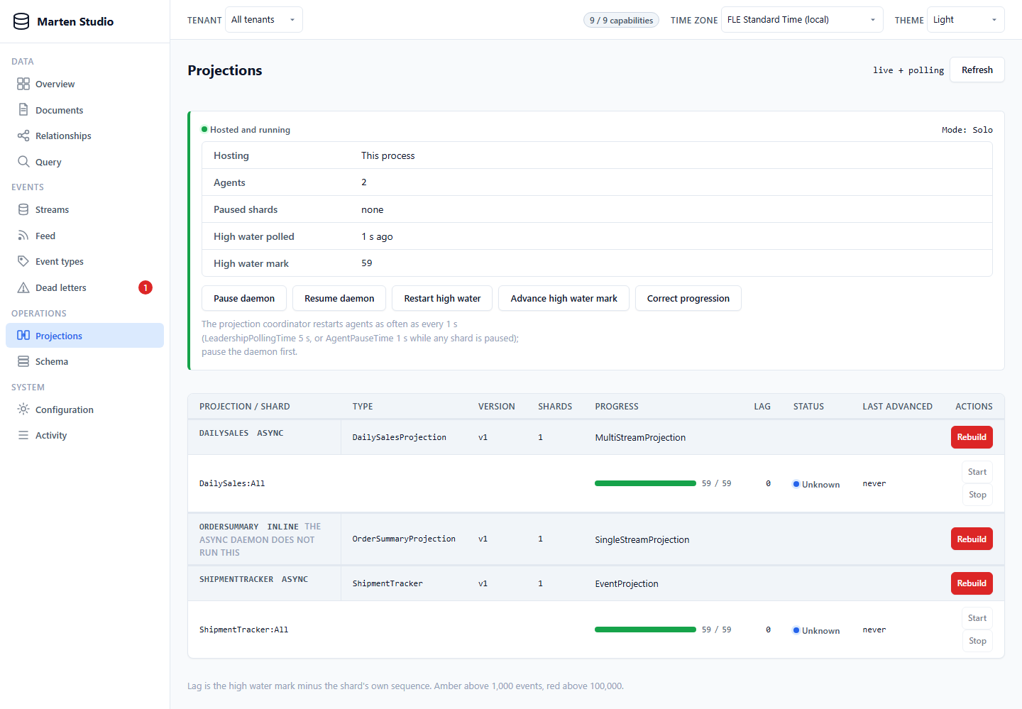The width and height of the screenshot is (1022, 709).
Task: Click the Refresh button
Action: click(x=977, y=70)
